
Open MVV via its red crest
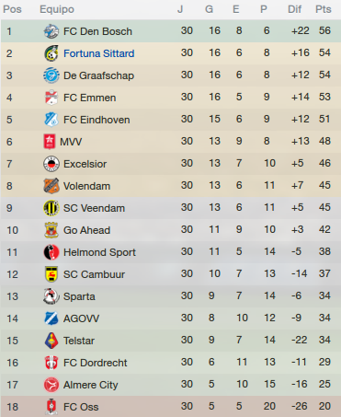[50, 142]
